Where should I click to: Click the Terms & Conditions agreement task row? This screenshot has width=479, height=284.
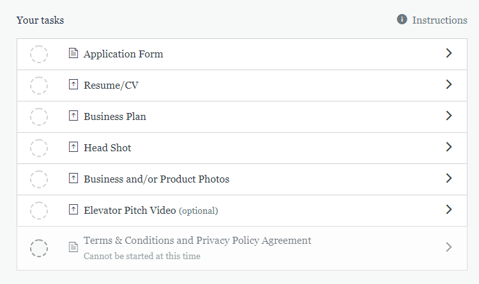click(242, 248)
